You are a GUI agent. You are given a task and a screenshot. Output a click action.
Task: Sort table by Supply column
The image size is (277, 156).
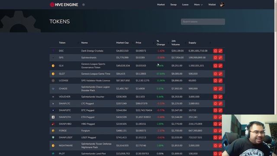(x=192, y=43)
